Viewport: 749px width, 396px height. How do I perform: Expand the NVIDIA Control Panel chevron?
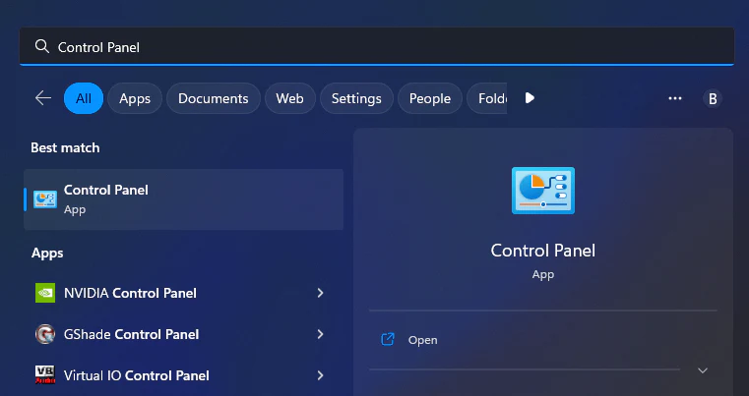coord(321,293)
